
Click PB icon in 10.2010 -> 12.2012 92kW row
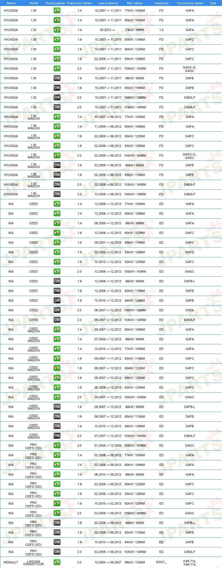click(x=57, y=262)
